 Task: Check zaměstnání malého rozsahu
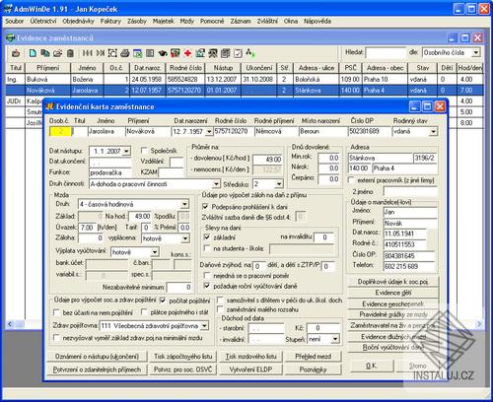pyautogui.click(x=220, y=309)
